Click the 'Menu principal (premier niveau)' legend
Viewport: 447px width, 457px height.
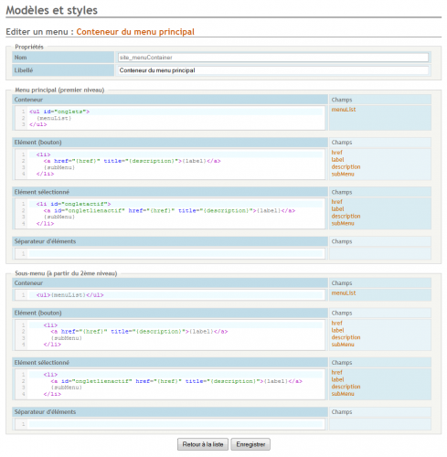click(59, 90)
